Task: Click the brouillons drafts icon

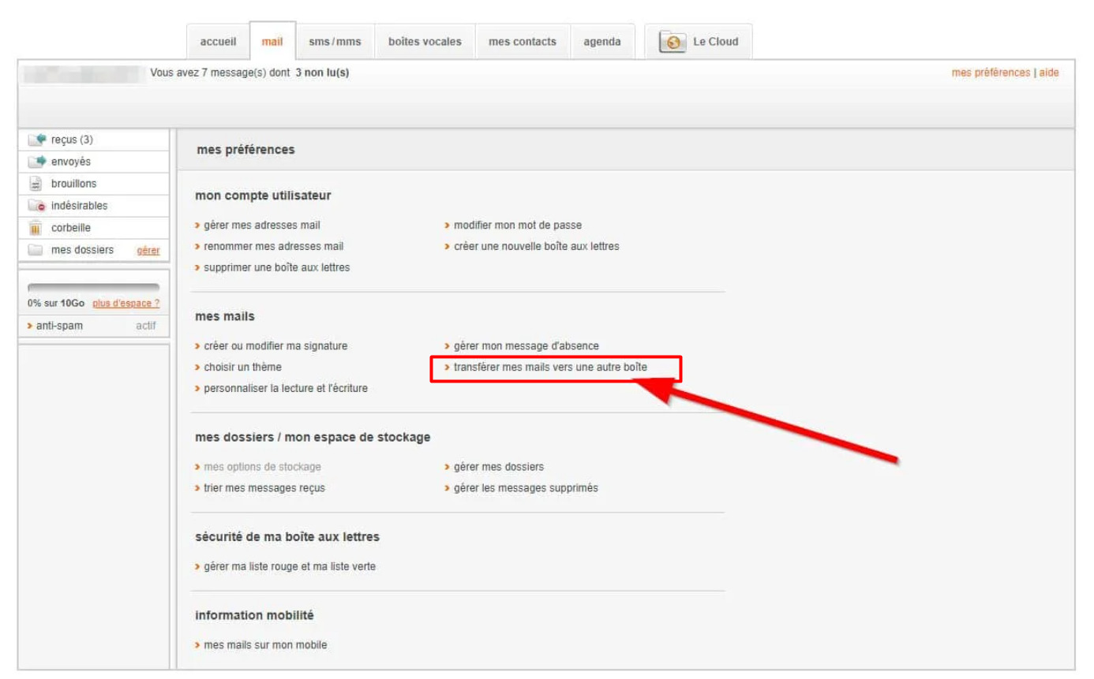Action: (36, 184)
